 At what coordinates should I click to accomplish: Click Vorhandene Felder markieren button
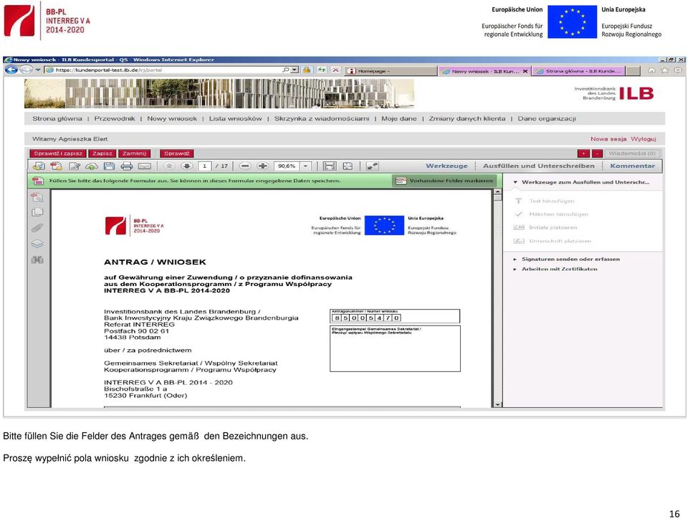[444, 181]
